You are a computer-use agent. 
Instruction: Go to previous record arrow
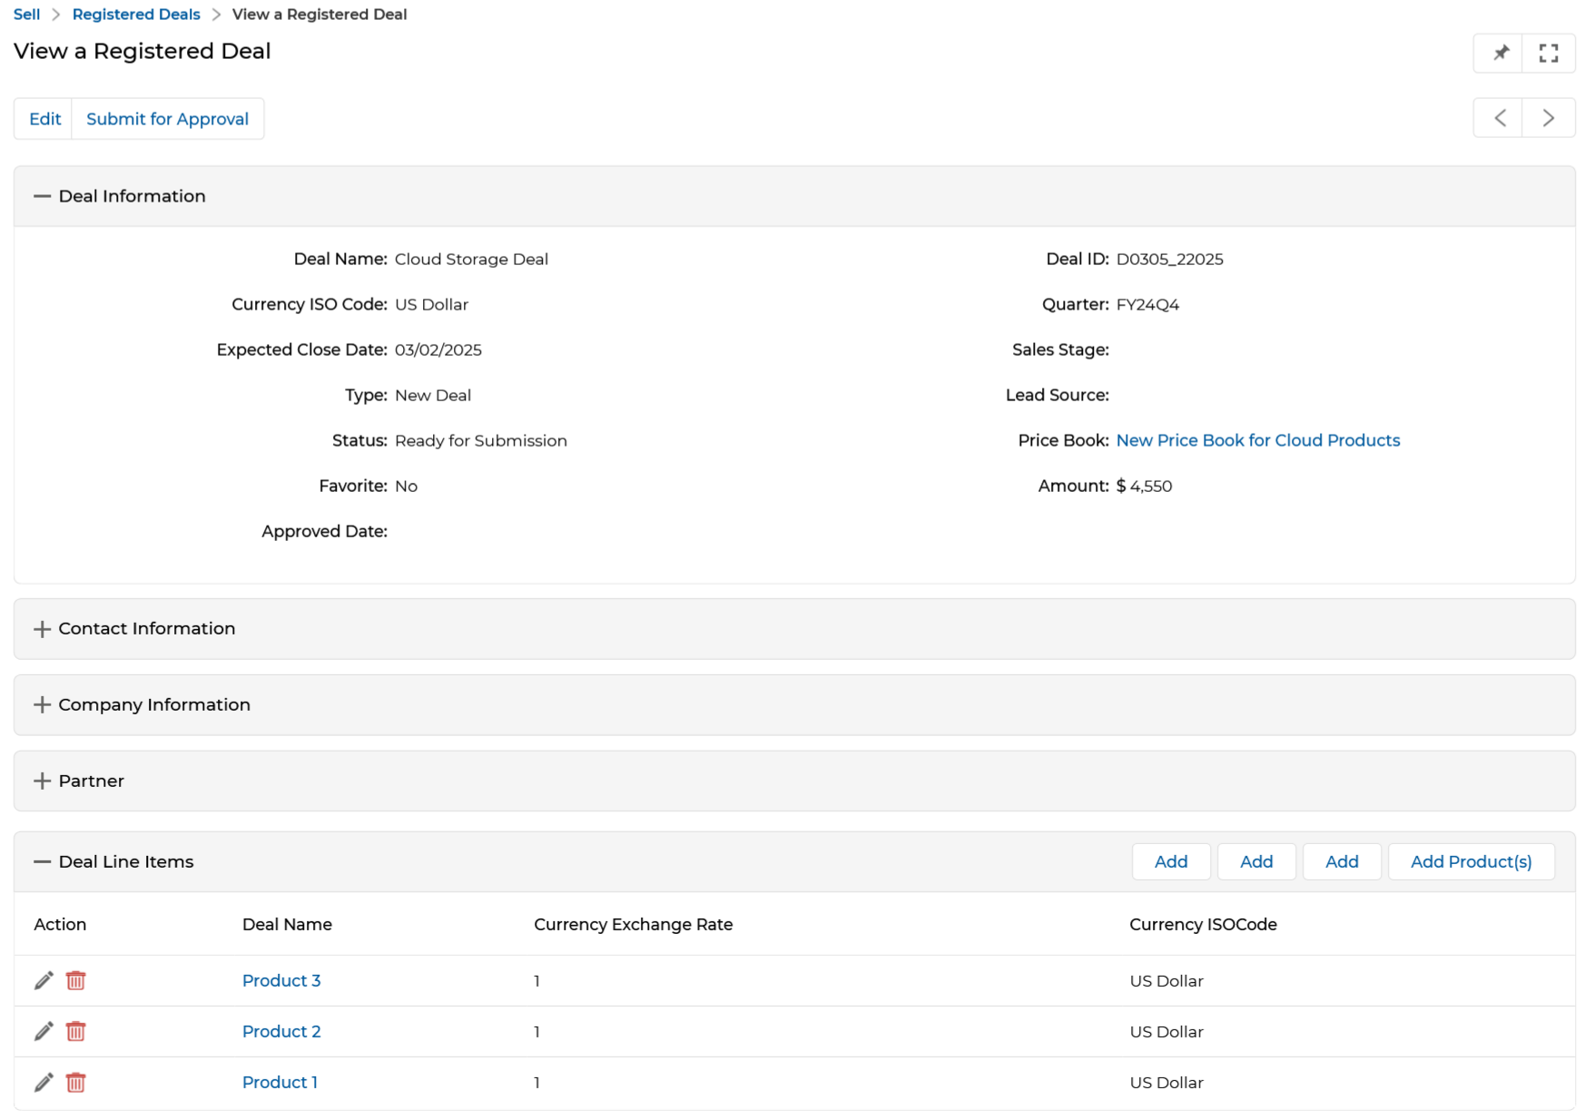point(1500,118)
